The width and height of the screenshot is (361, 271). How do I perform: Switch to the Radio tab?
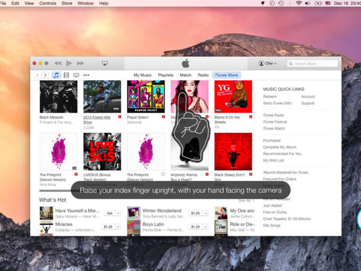[203, 75]
